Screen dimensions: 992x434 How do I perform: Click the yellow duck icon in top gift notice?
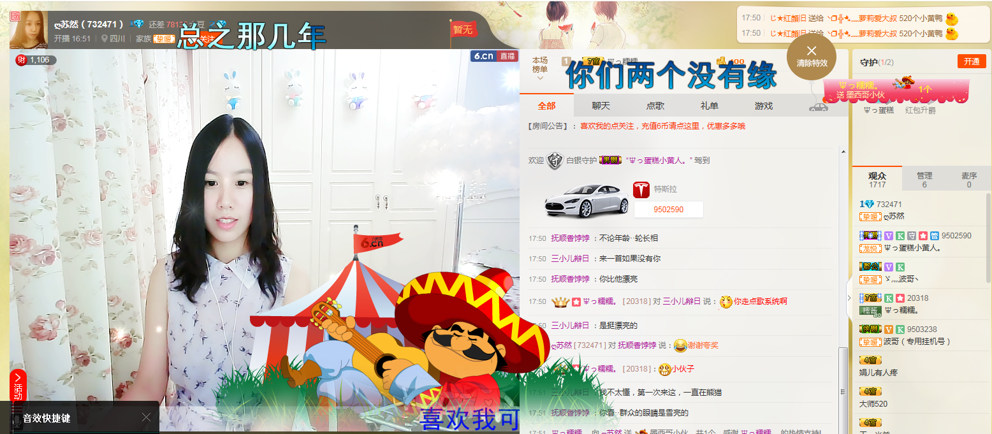[952, 18]
